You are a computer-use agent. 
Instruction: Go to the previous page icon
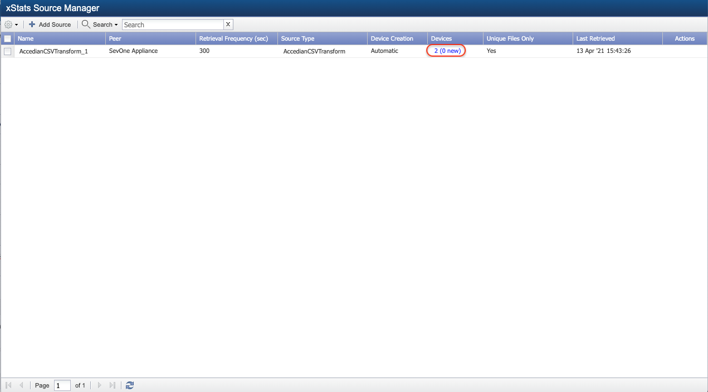(22, 385)
